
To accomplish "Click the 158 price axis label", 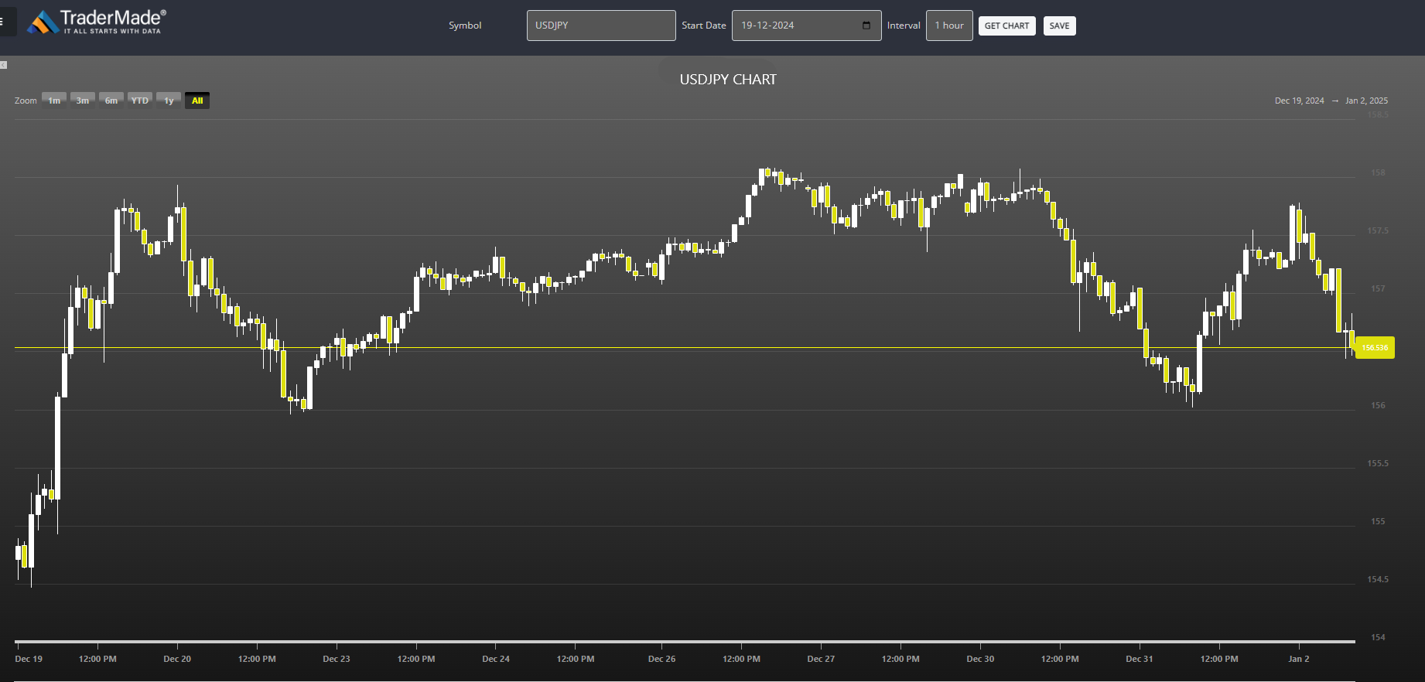I will [1378, 172].
